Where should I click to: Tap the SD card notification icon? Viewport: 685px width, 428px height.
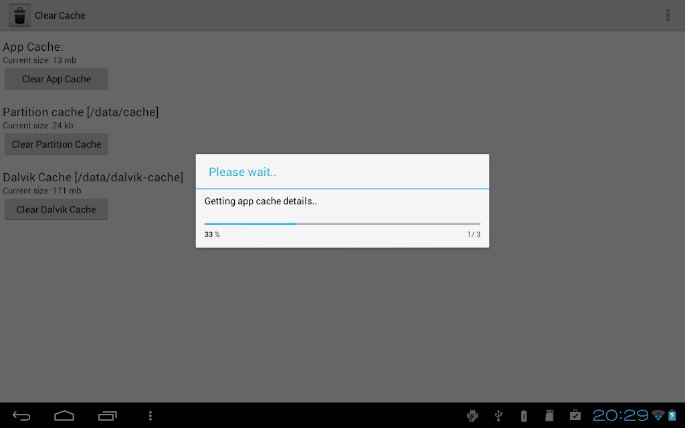(x=550, y=416)
